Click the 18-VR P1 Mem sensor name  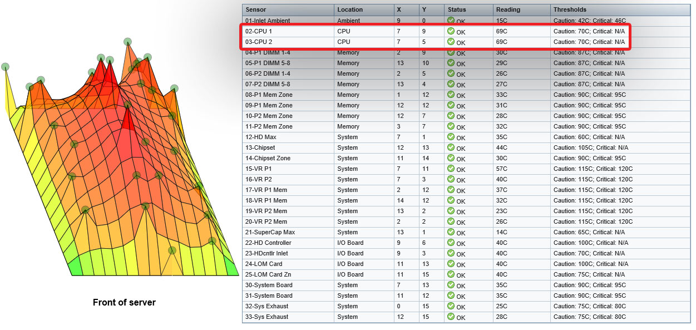click(x=266, y=200)
